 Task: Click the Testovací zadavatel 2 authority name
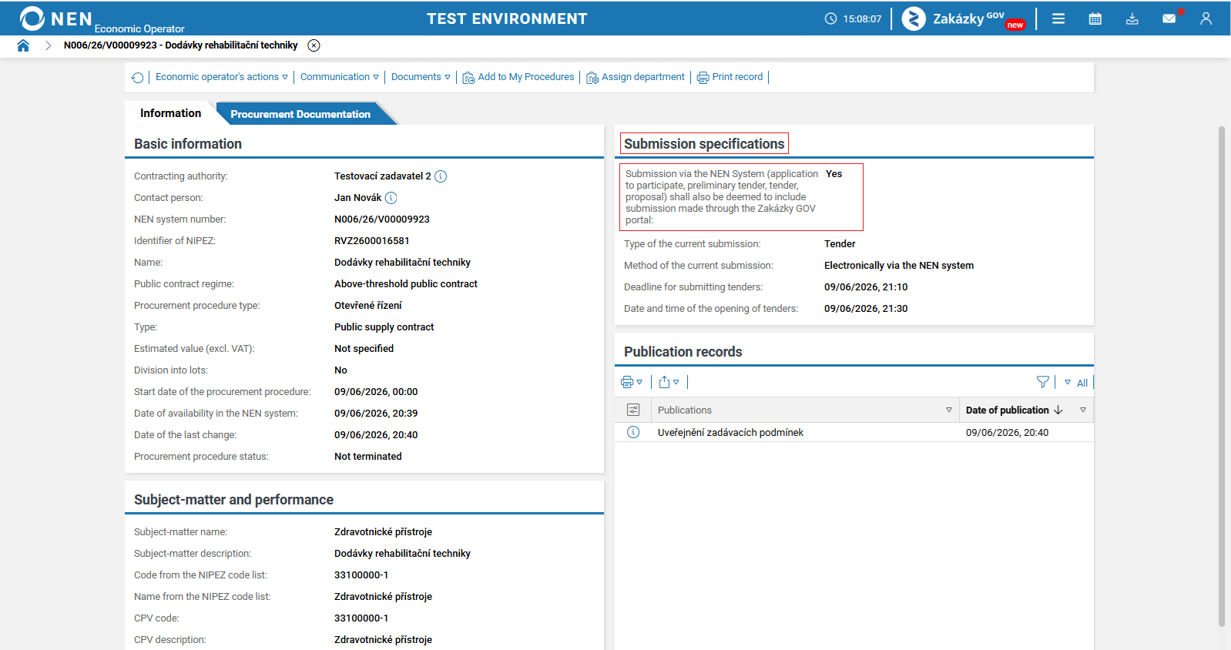pyautogui.click(x=383, y=176)
